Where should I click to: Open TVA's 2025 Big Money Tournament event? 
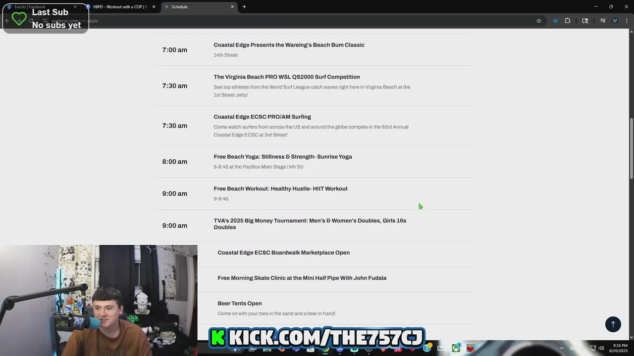[x=310, y=224]
